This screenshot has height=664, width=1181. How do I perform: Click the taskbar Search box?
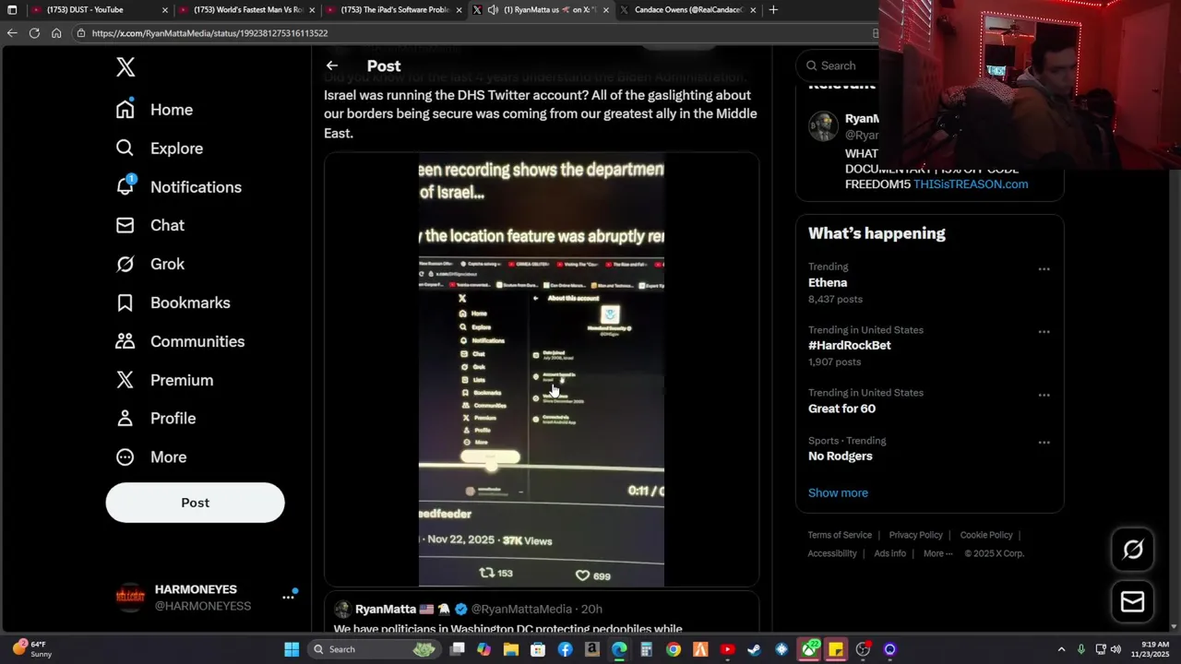[x=374, y=649]
